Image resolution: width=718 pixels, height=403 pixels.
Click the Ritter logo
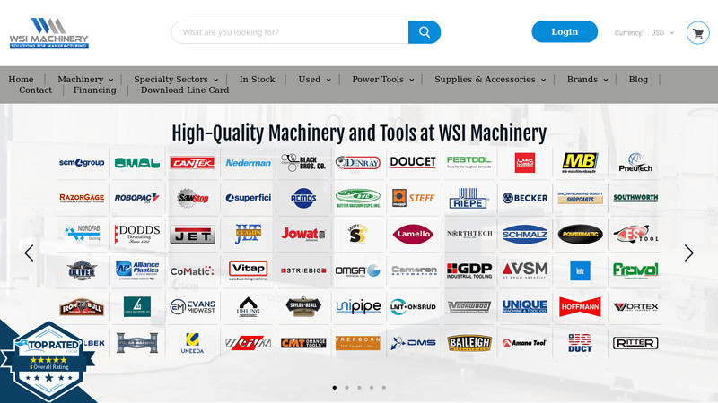tap(635, 343)
